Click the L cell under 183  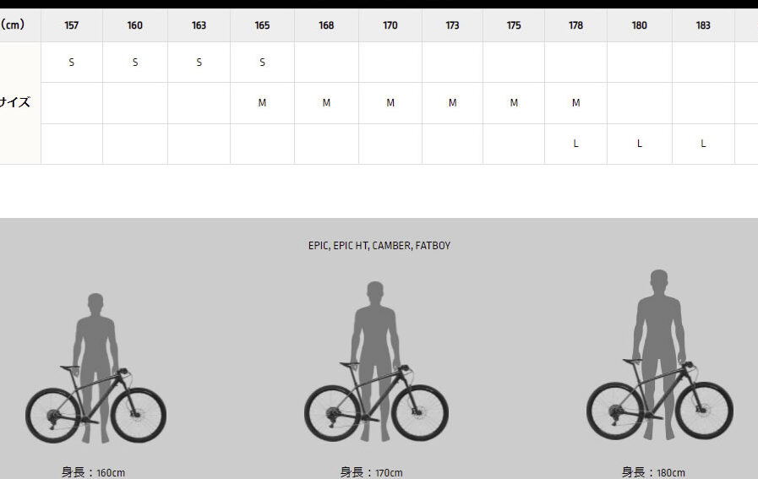[x=703, y=144]
